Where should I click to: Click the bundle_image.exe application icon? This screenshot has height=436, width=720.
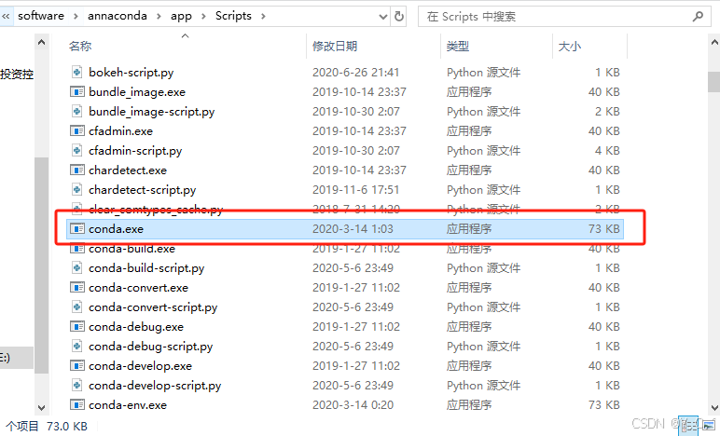pos(77,91)
